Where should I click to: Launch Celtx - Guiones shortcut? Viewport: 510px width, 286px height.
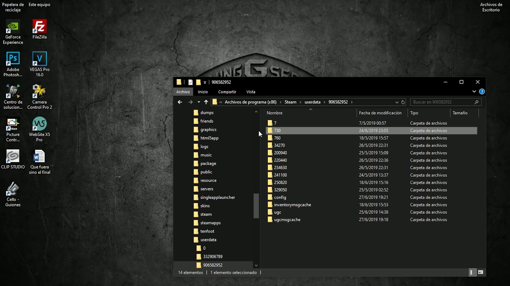13,195
